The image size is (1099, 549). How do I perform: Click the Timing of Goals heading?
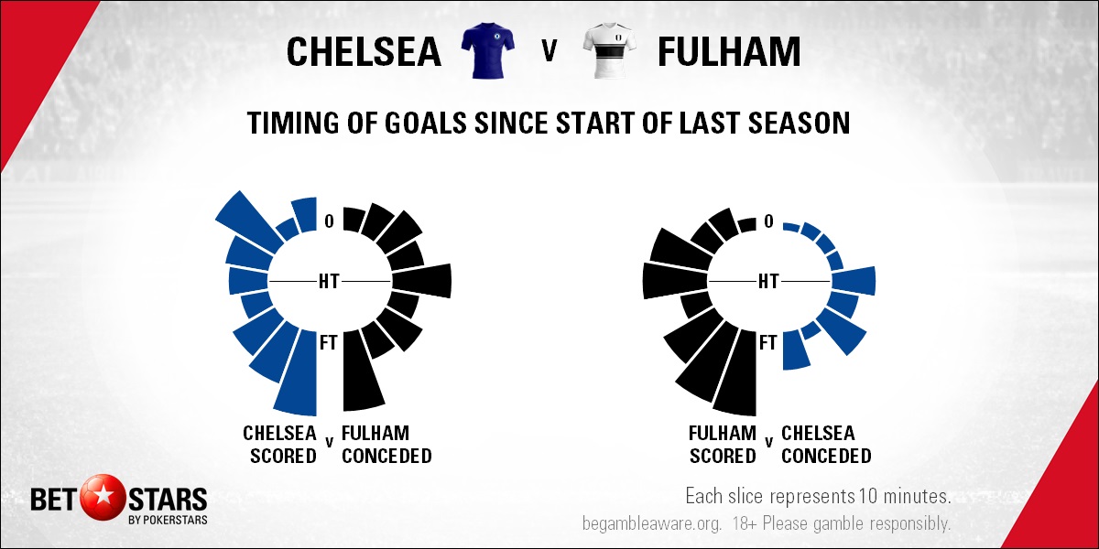point(549,124)
